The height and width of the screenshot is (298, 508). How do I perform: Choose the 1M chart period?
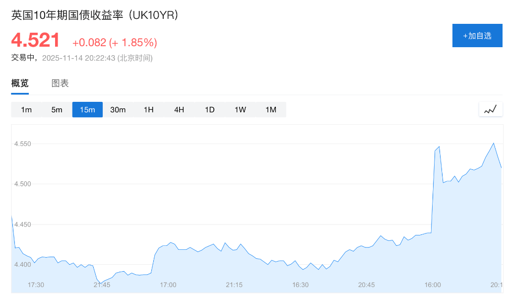[271, 110]
